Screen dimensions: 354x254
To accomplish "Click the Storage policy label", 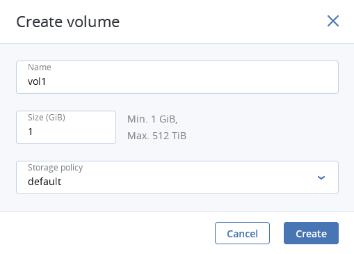I will (55, 168).
